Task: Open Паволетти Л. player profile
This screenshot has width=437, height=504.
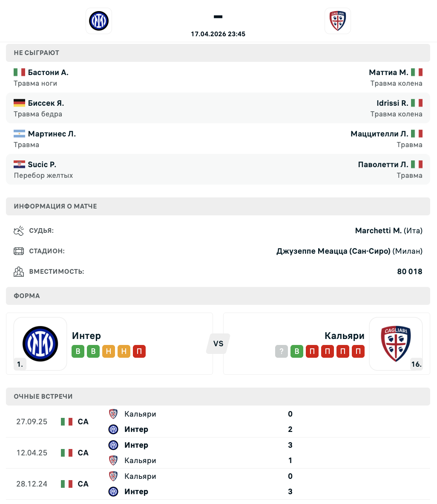Action: 383,165
